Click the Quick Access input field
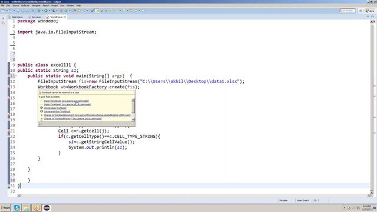The height and width of the screenshot is (212, 377). click(x=348, y=11)
